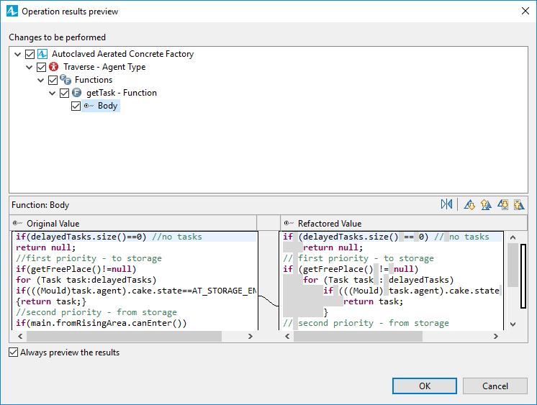Select the Functions tree item label

[94, 80]
